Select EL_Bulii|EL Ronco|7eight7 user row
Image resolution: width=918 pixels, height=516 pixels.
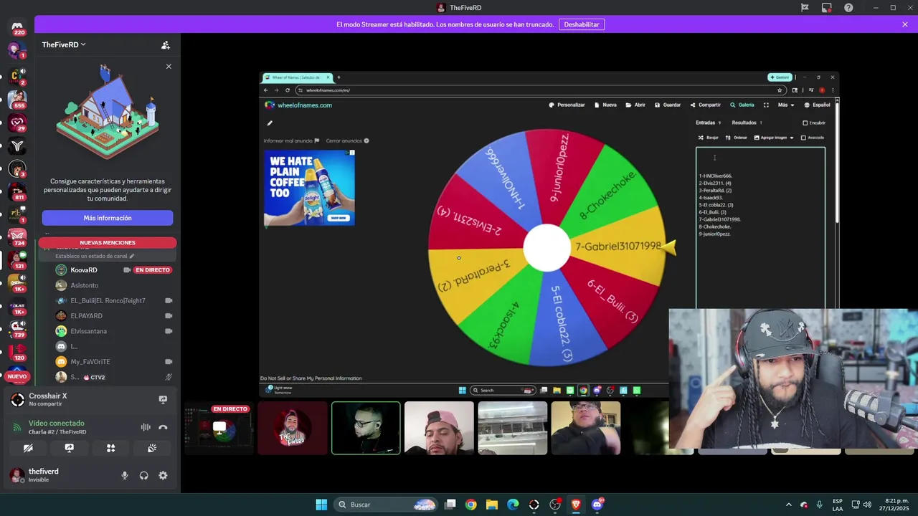pos(115,301)
